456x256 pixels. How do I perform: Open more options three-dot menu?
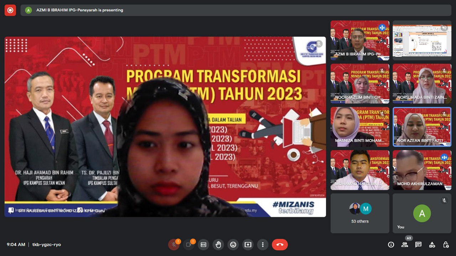[x=263, y=245]
